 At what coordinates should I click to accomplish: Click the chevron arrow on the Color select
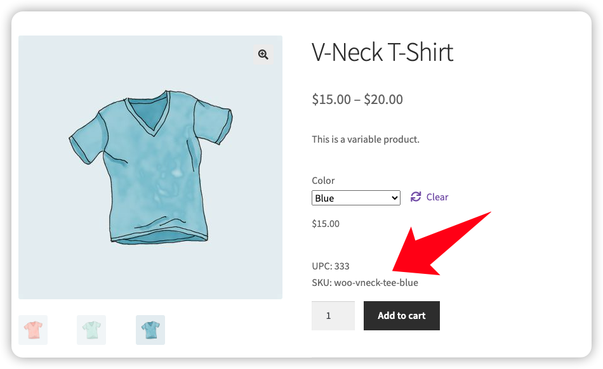pyautogui.click(x=395, y=198)
